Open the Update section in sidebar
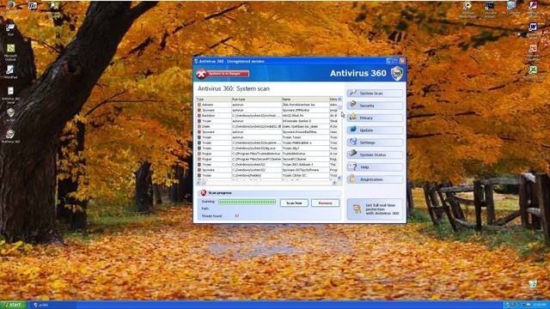550x309 pixels. [375, 130]
